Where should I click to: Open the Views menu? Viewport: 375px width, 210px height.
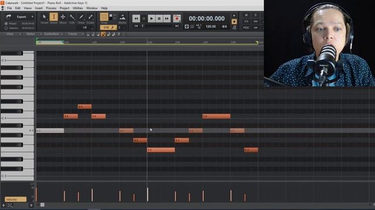28,8
